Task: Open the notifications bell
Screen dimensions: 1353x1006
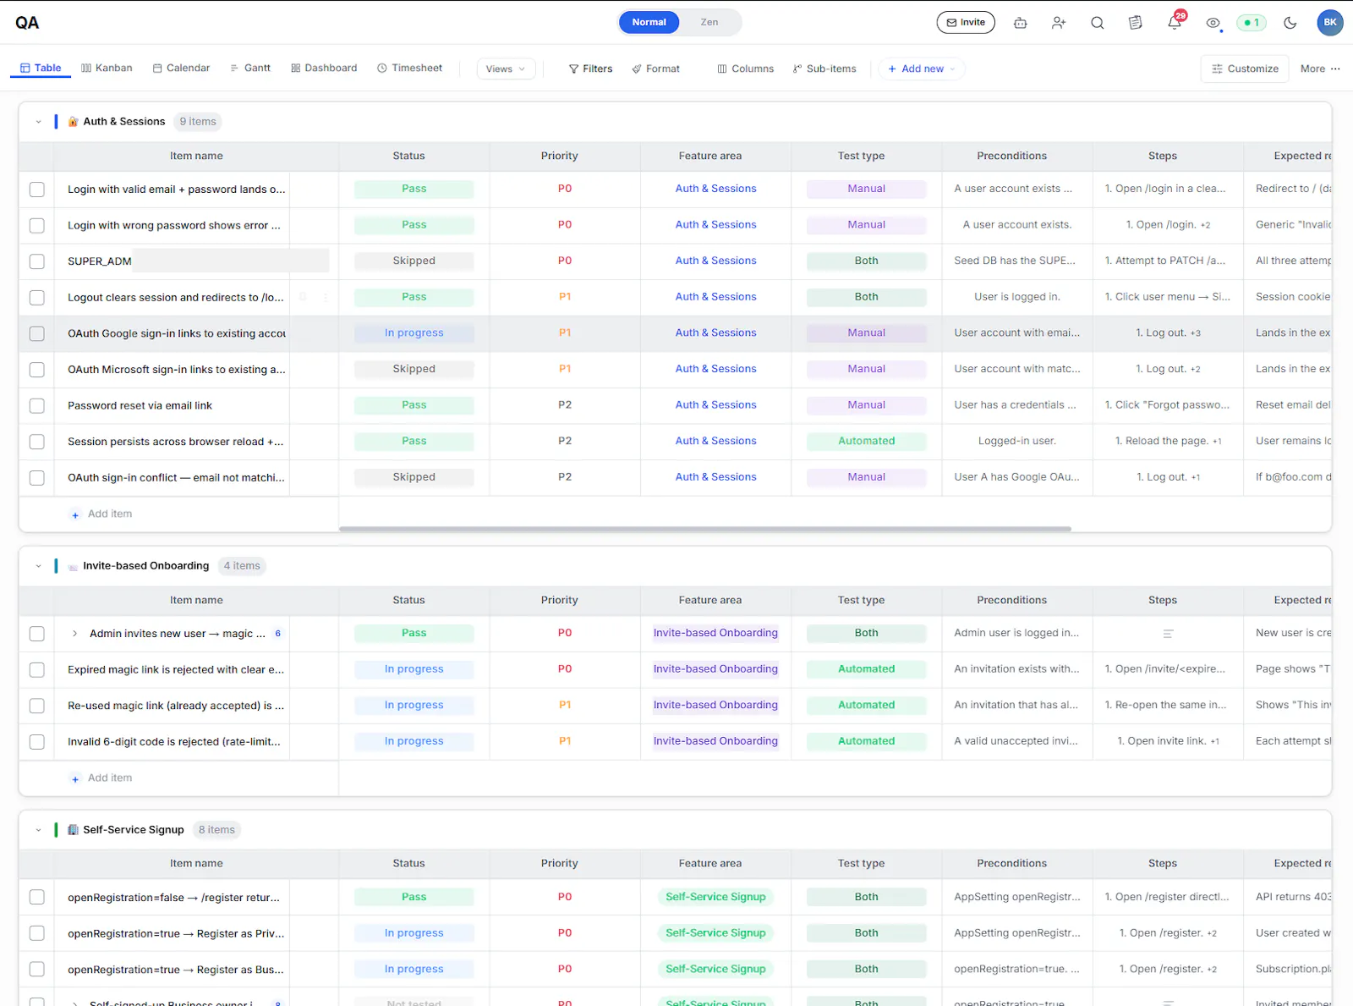Action: tap(1175, 22)
